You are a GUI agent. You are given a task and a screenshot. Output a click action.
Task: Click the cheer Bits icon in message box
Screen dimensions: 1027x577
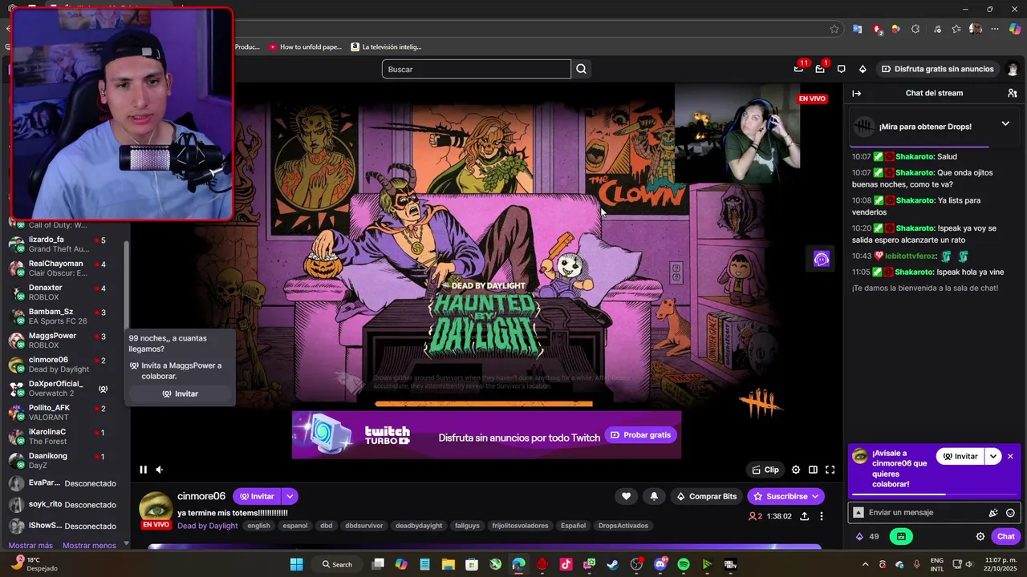[993, 513]
